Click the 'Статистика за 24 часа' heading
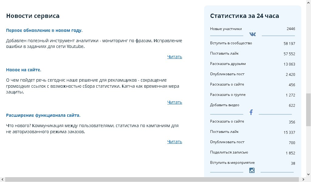311x182 pixels. coord(244,16)
